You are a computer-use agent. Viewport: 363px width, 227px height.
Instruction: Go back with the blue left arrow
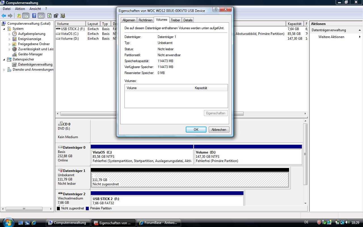[x=4, y=16]
